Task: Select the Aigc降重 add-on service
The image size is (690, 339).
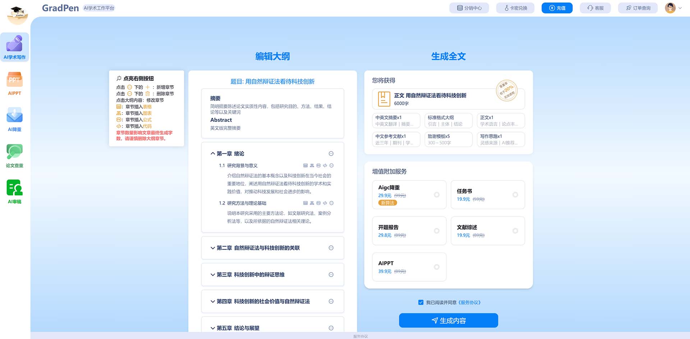Action: click(437, 195)
